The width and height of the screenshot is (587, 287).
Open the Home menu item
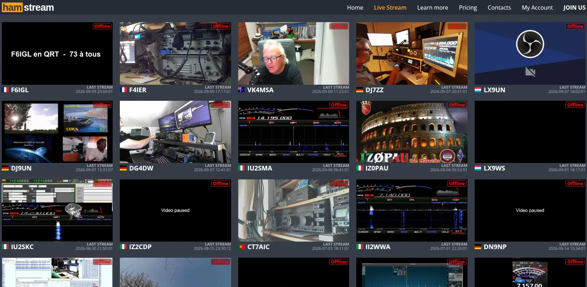pos(355,8)
